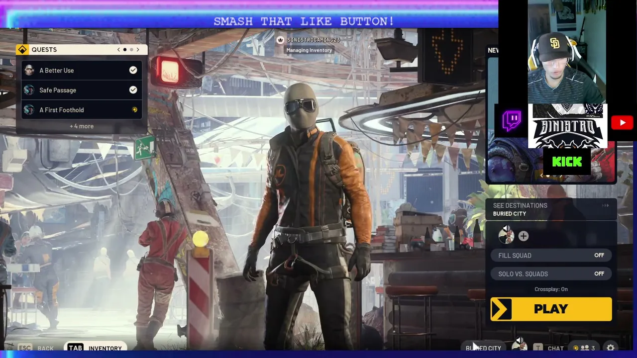Click the Safe Passage completed checkmark

[x=133, y=90]
